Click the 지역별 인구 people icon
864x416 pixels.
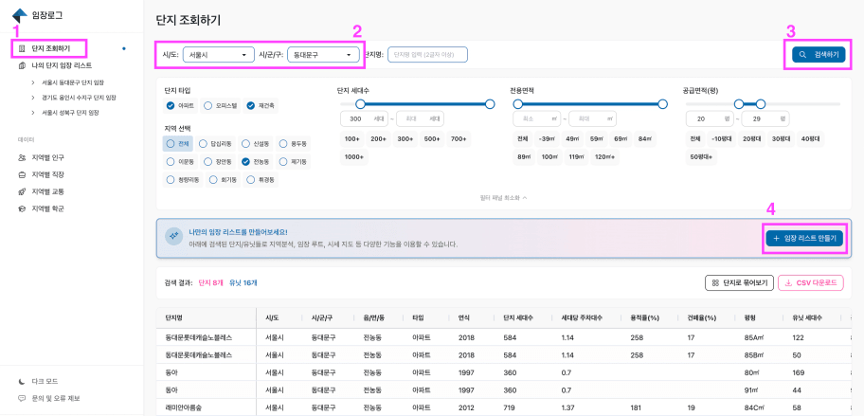22,157
